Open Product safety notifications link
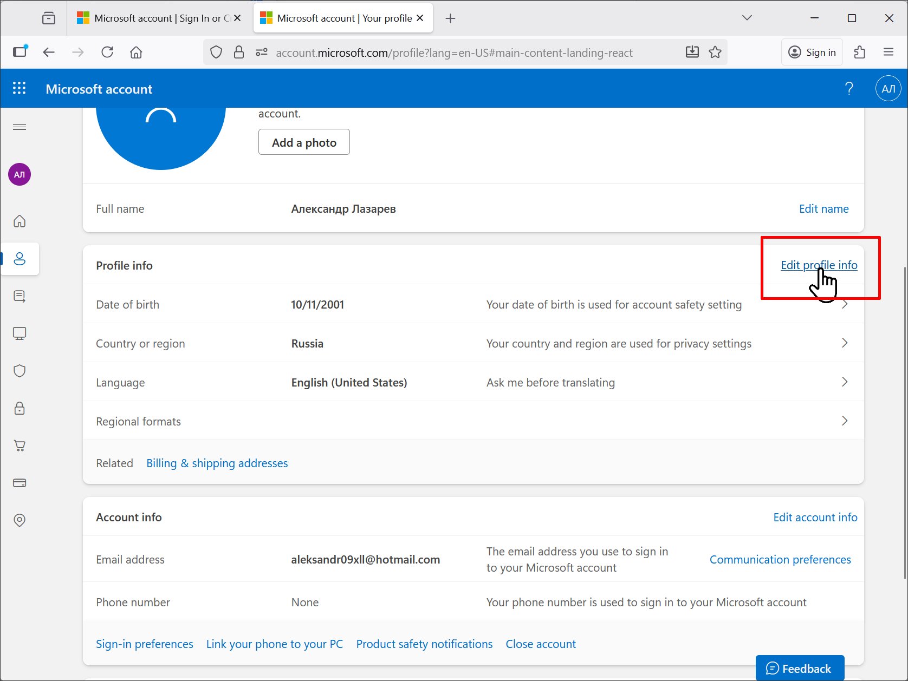This screenshot has width=908, height=681. click(424, 644)
